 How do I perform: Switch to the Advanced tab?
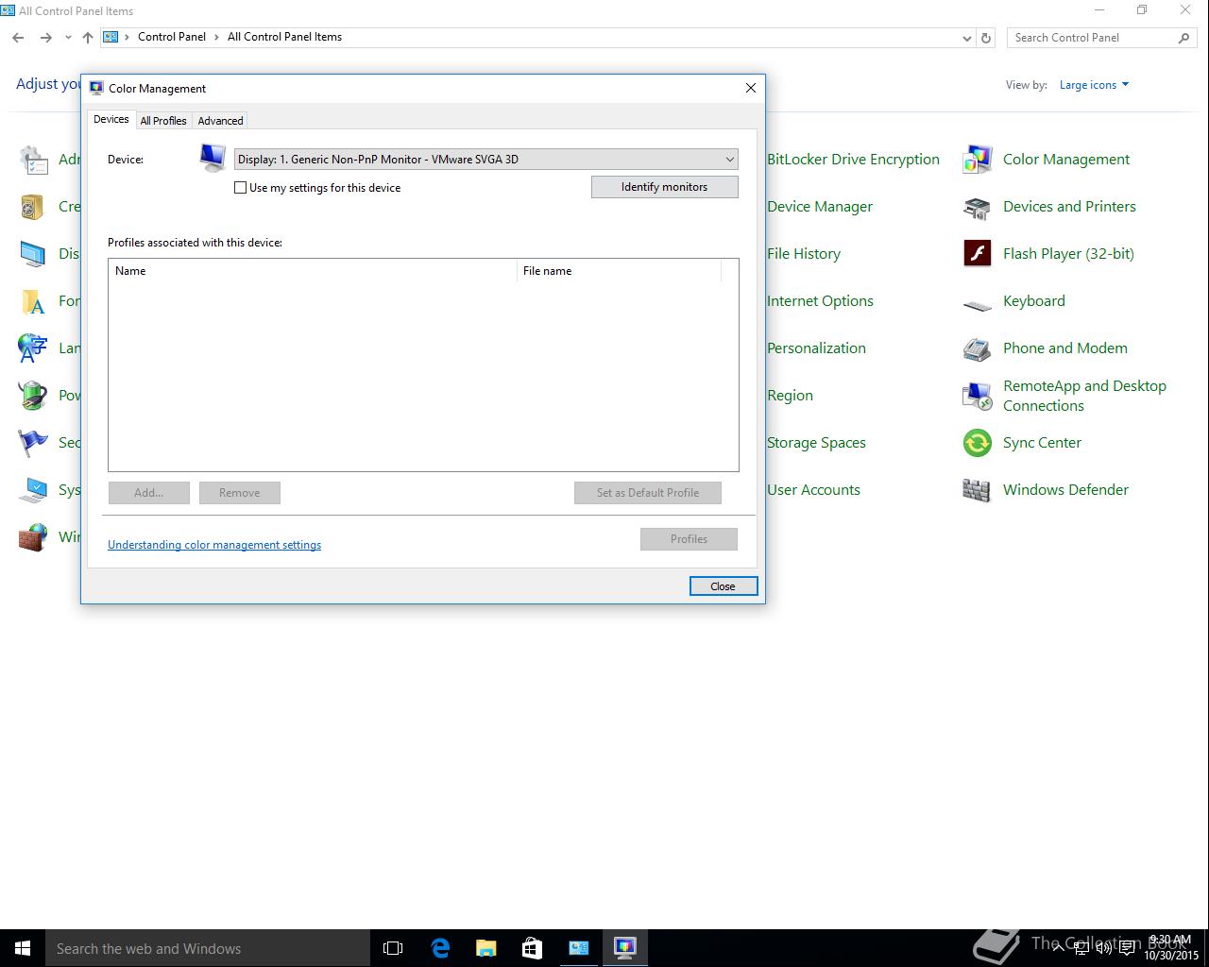[x=221, y=121]
